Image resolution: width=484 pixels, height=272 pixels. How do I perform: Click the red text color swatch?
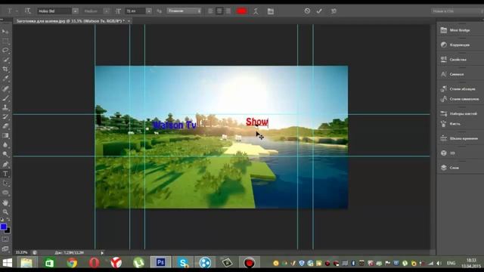pos(242,11)
